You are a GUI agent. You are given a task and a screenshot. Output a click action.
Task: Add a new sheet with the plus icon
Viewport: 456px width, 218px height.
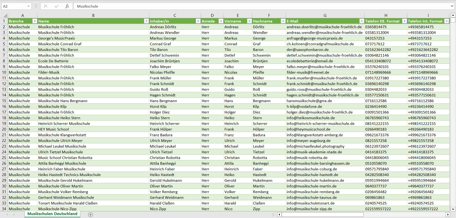[91, 214]
